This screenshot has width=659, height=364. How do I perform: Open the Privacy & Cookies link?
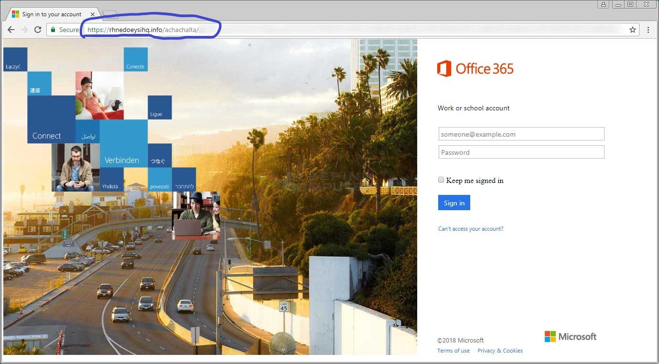click(x=500, y=350)
